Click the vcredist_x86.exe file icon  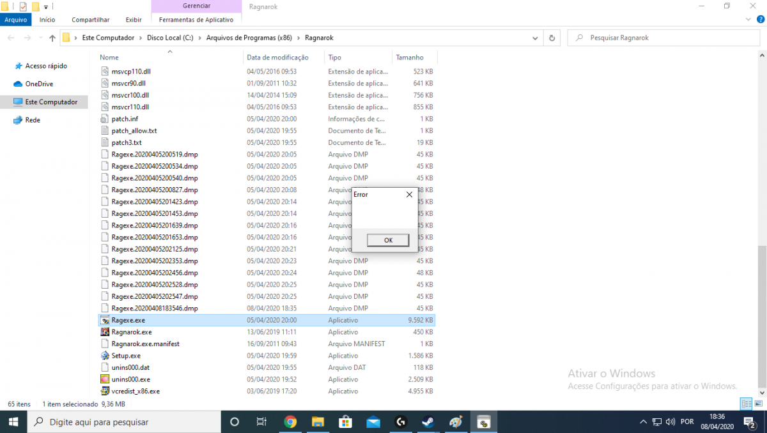pos(105,391)
